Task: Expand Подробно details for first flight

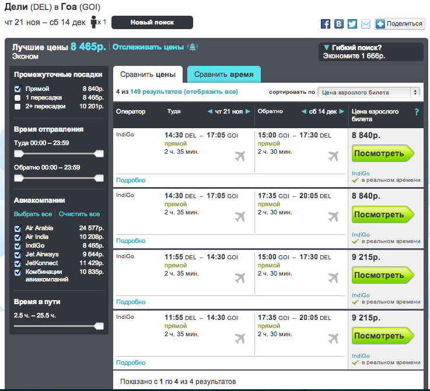Action: [131, 180]
